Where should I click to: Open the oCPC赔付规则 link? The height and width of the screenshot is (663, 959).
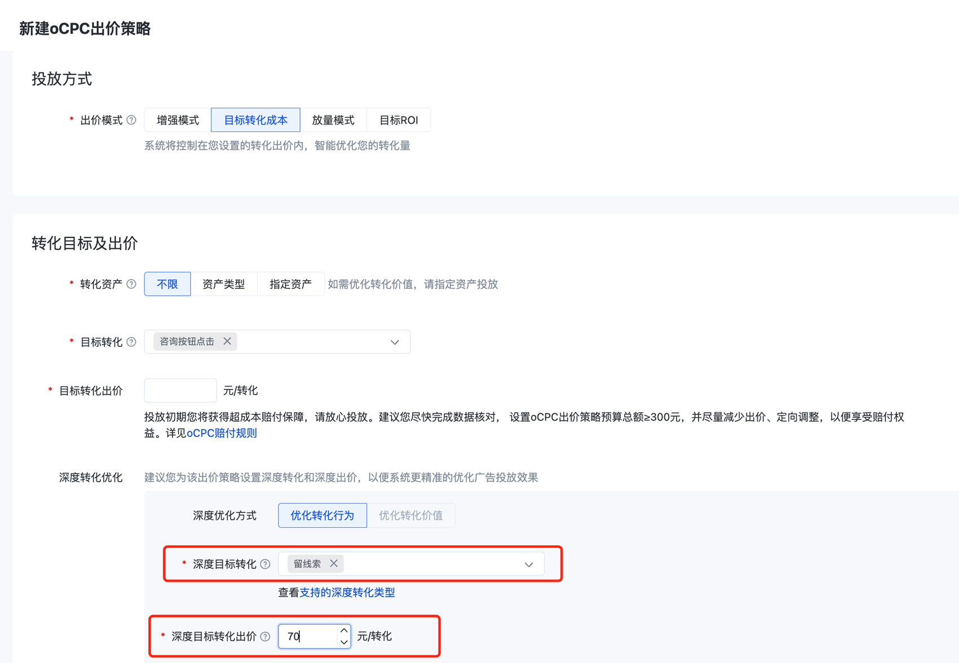[222, 434]
